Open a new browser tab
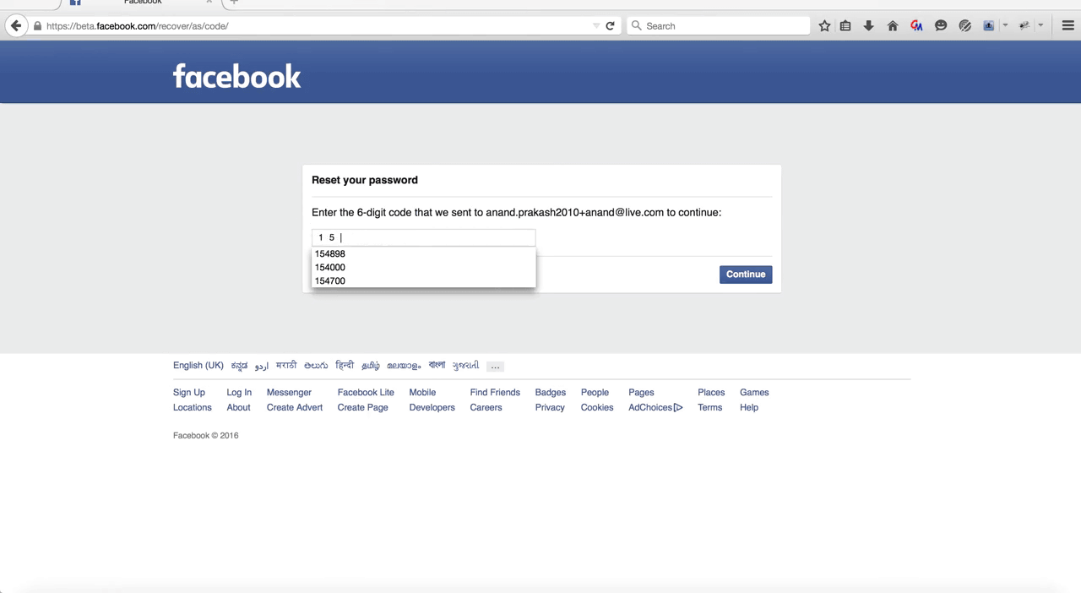The width and height of the screenshot is (1081, 593). coord(234,3)
